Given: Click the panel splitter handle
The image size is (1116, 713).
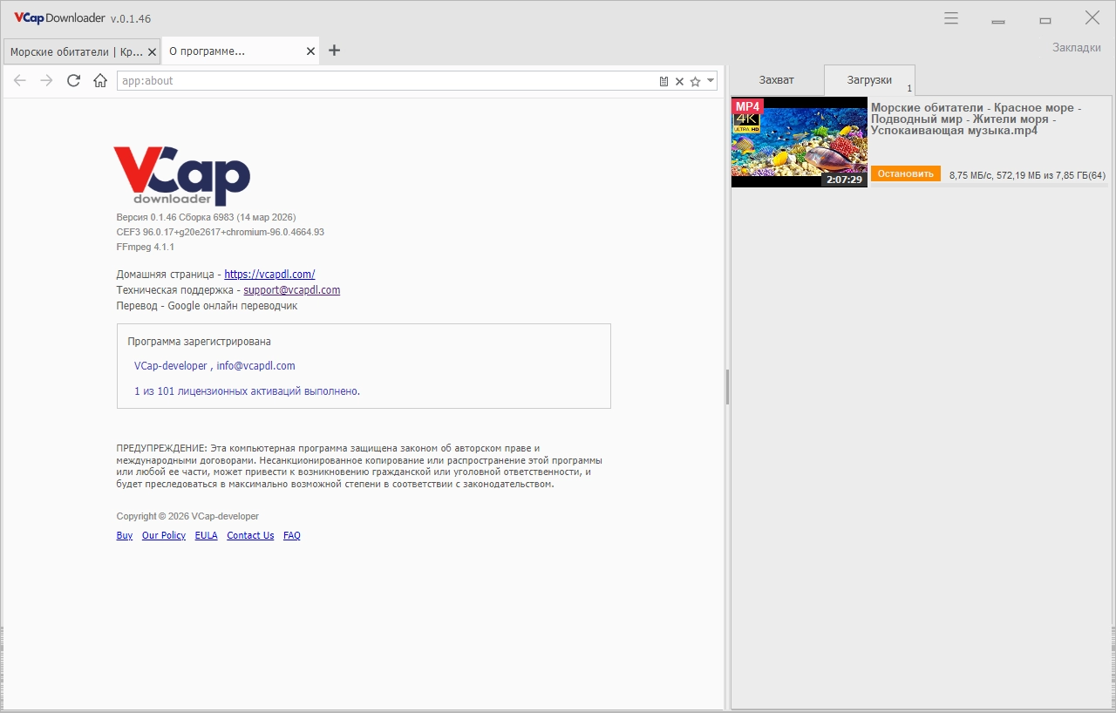Looking at the screenshot, I should pyautogui.click(x=727, y=387).
